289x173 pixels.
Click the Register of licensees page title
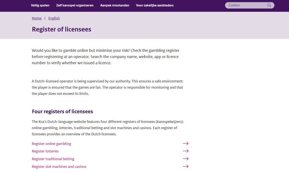pos(62,29)
